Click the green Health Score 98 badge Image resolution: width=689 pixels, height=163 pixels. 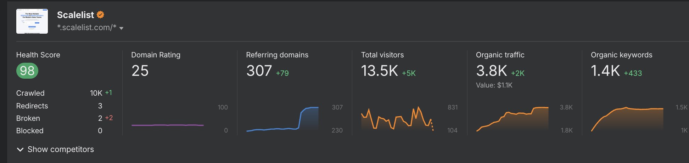27,71
